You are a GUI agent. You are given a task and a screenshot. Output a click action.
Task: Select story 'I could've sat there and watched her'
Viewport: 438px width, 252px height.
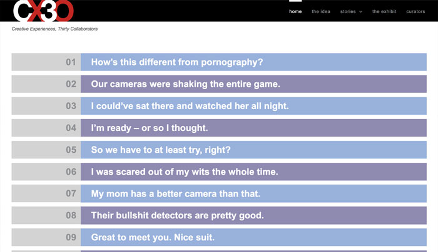pos(253,106)
